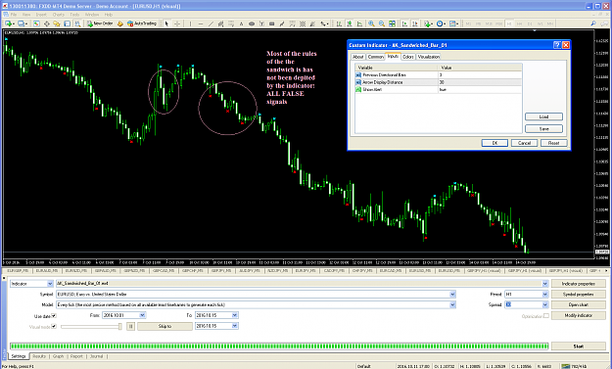Viewport: 612px width, 369px height.
Task: Open the Model dropdown
Action: (452, 304)
